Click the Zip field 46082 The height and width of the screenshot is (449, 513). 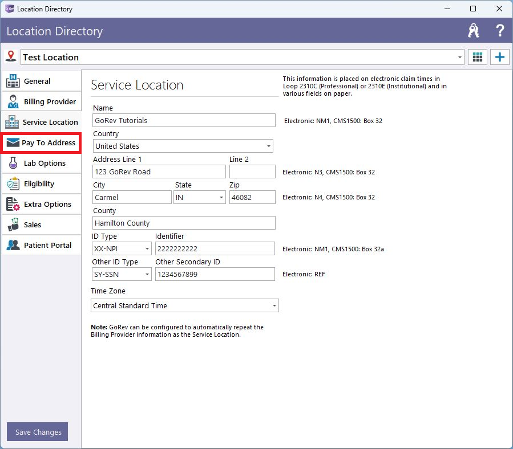252,197
